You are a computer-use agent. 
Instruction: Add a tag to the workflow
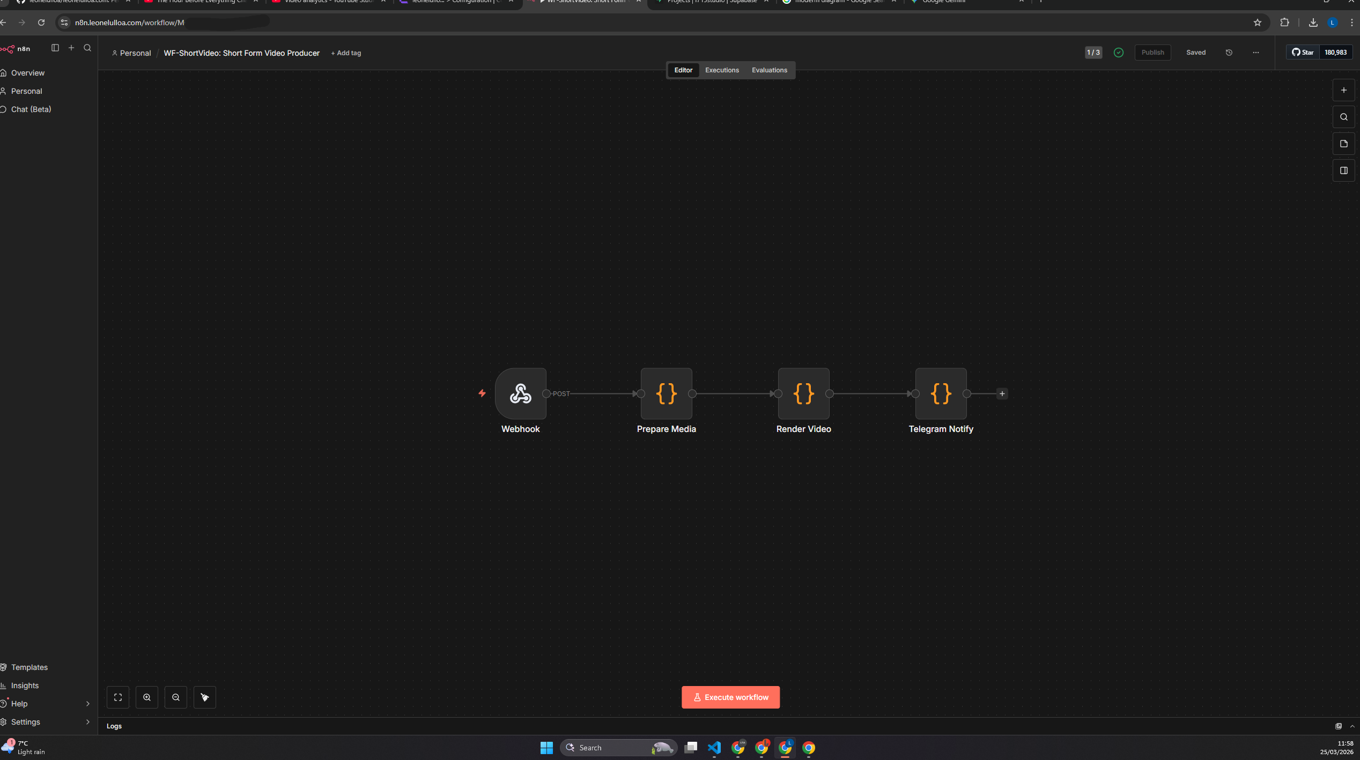[346, 53]
